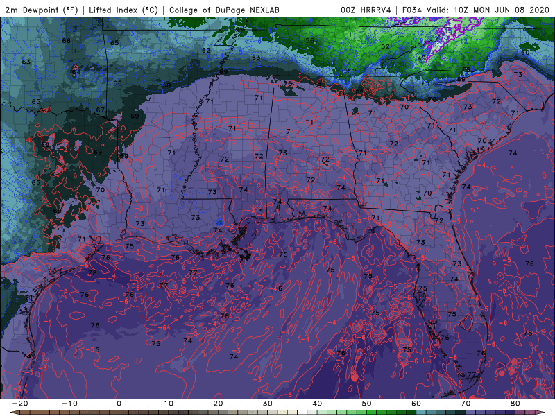This screenshot has width=555, height=416.
Task: Click the '62' dewpoint value on the map
Action: 206,50
